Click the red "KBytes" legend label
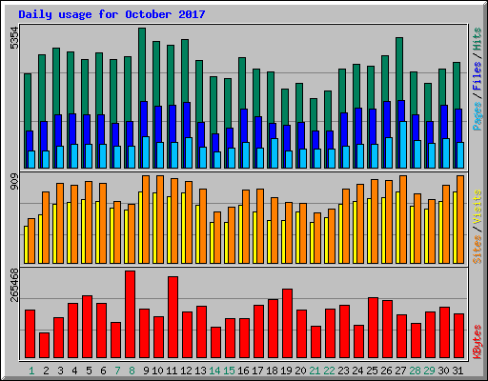The height and width of the screenshot is (381, 488). 478,342
